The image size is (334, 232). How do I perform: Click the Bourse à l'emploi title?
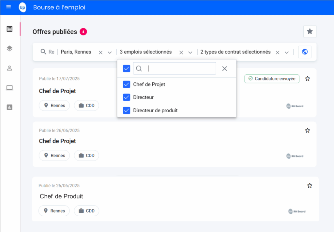tap(59, 7)
